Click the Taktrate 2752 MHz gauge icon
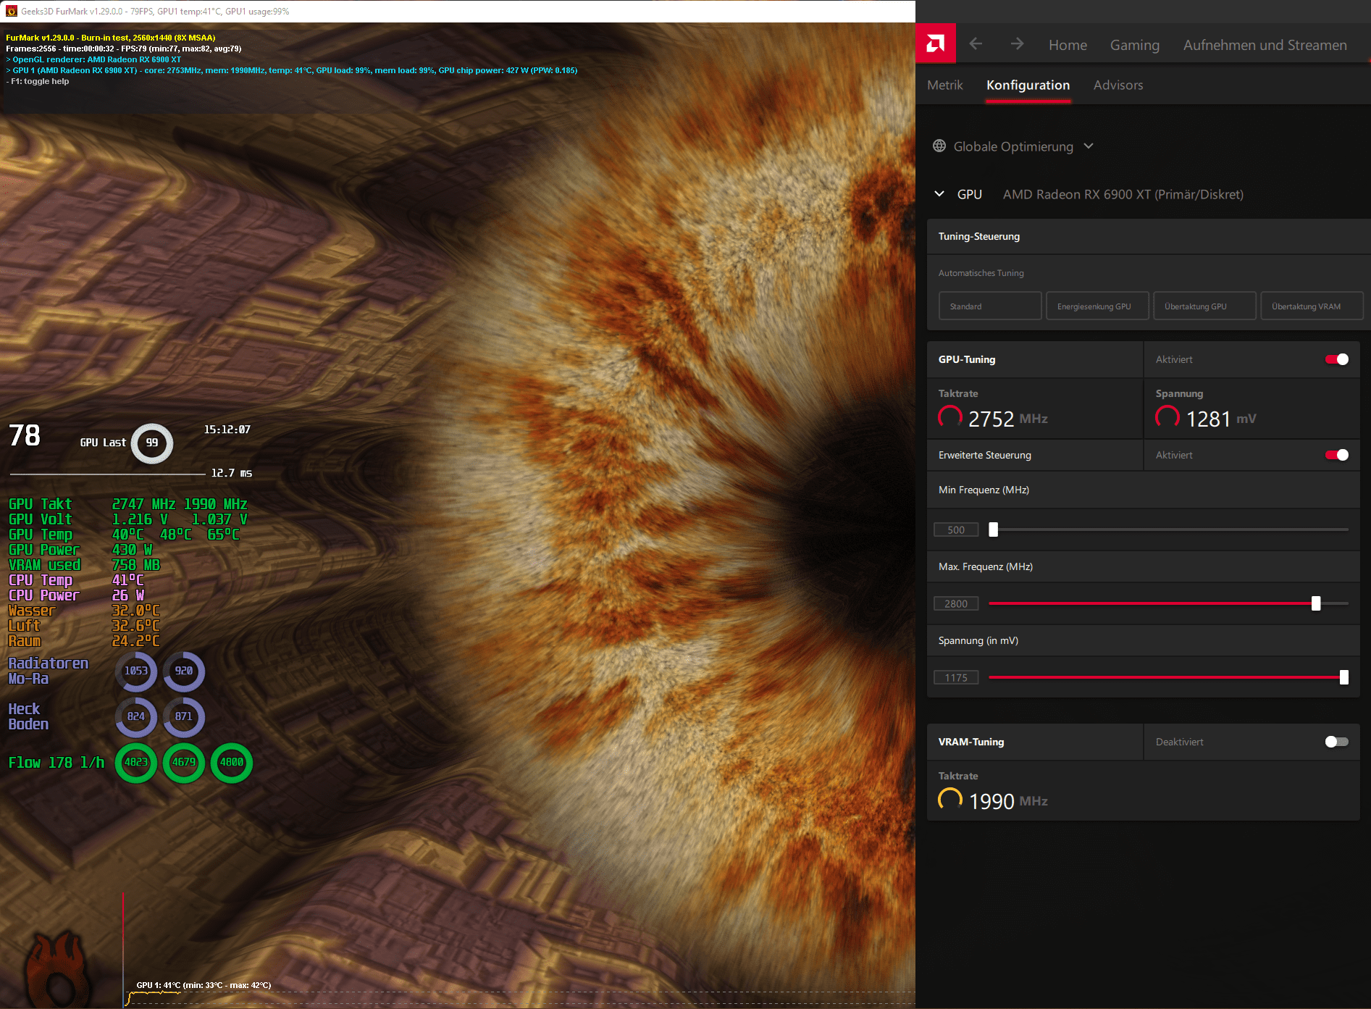1371x1009 pixels. coord(950,417)
